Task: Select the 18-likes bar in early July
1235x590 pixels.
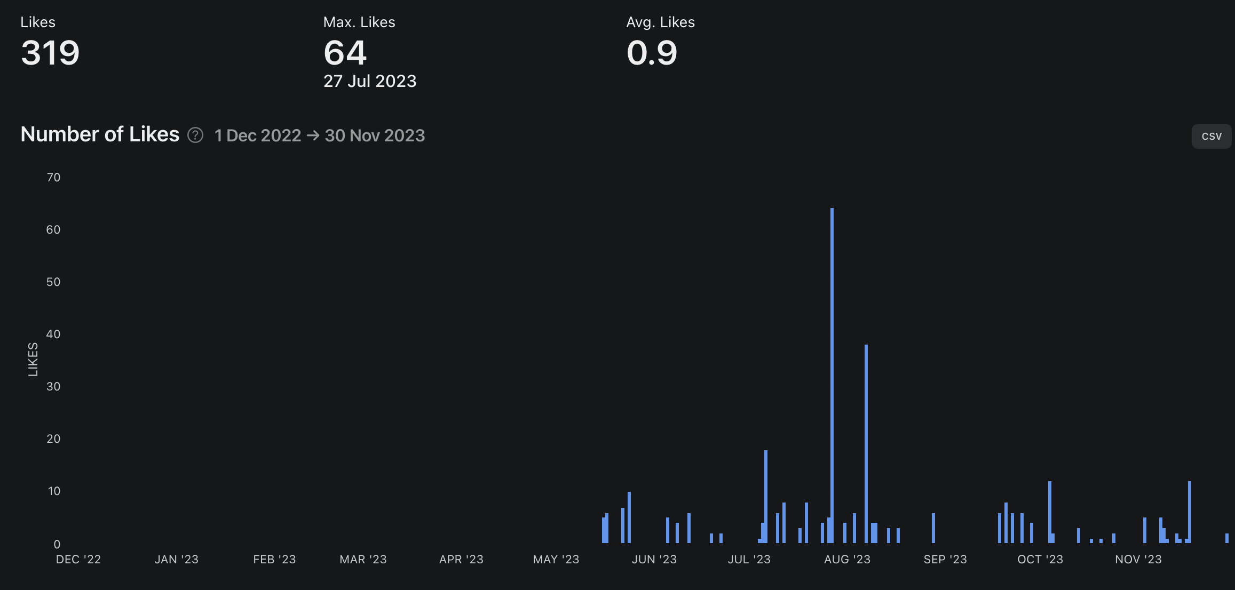Action: click(766, 497)
